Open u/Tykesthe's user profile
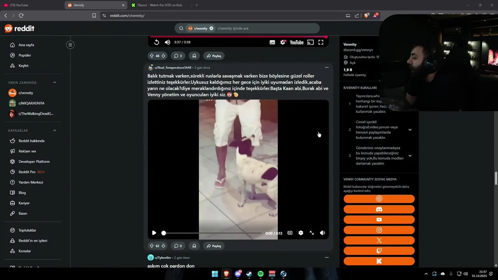Image resolution: width=498 pixels, height=280 pixels. pyautogui.click(x=163, y=257)
